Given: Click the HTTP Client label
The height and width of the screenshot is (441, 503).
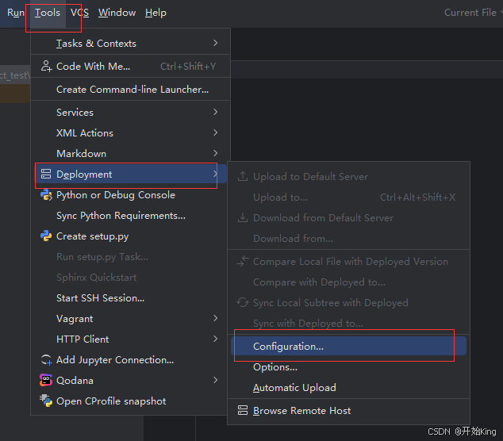Looking at the screenshot, I should (x=83, y=339).
